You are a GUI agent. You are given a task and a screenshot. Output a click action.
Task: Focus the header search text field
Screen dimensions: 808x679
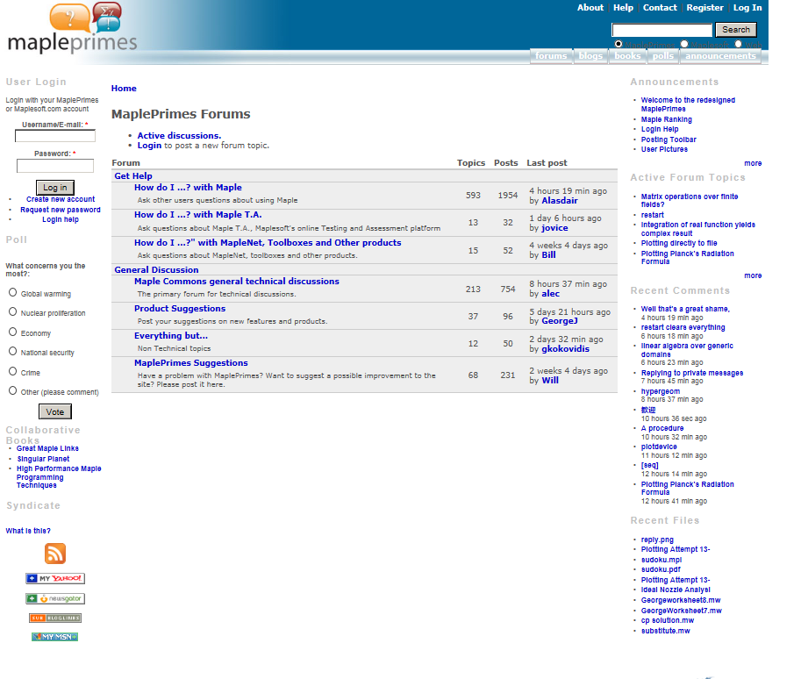[x=661, y=30]
